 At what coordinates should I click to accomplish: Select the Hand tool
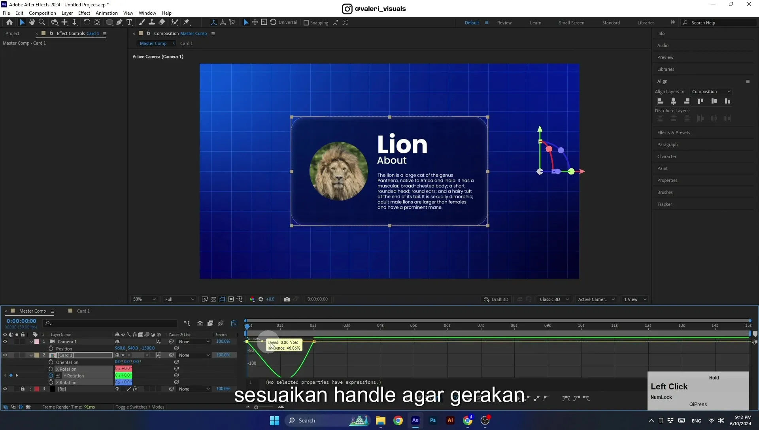[32, 23]
